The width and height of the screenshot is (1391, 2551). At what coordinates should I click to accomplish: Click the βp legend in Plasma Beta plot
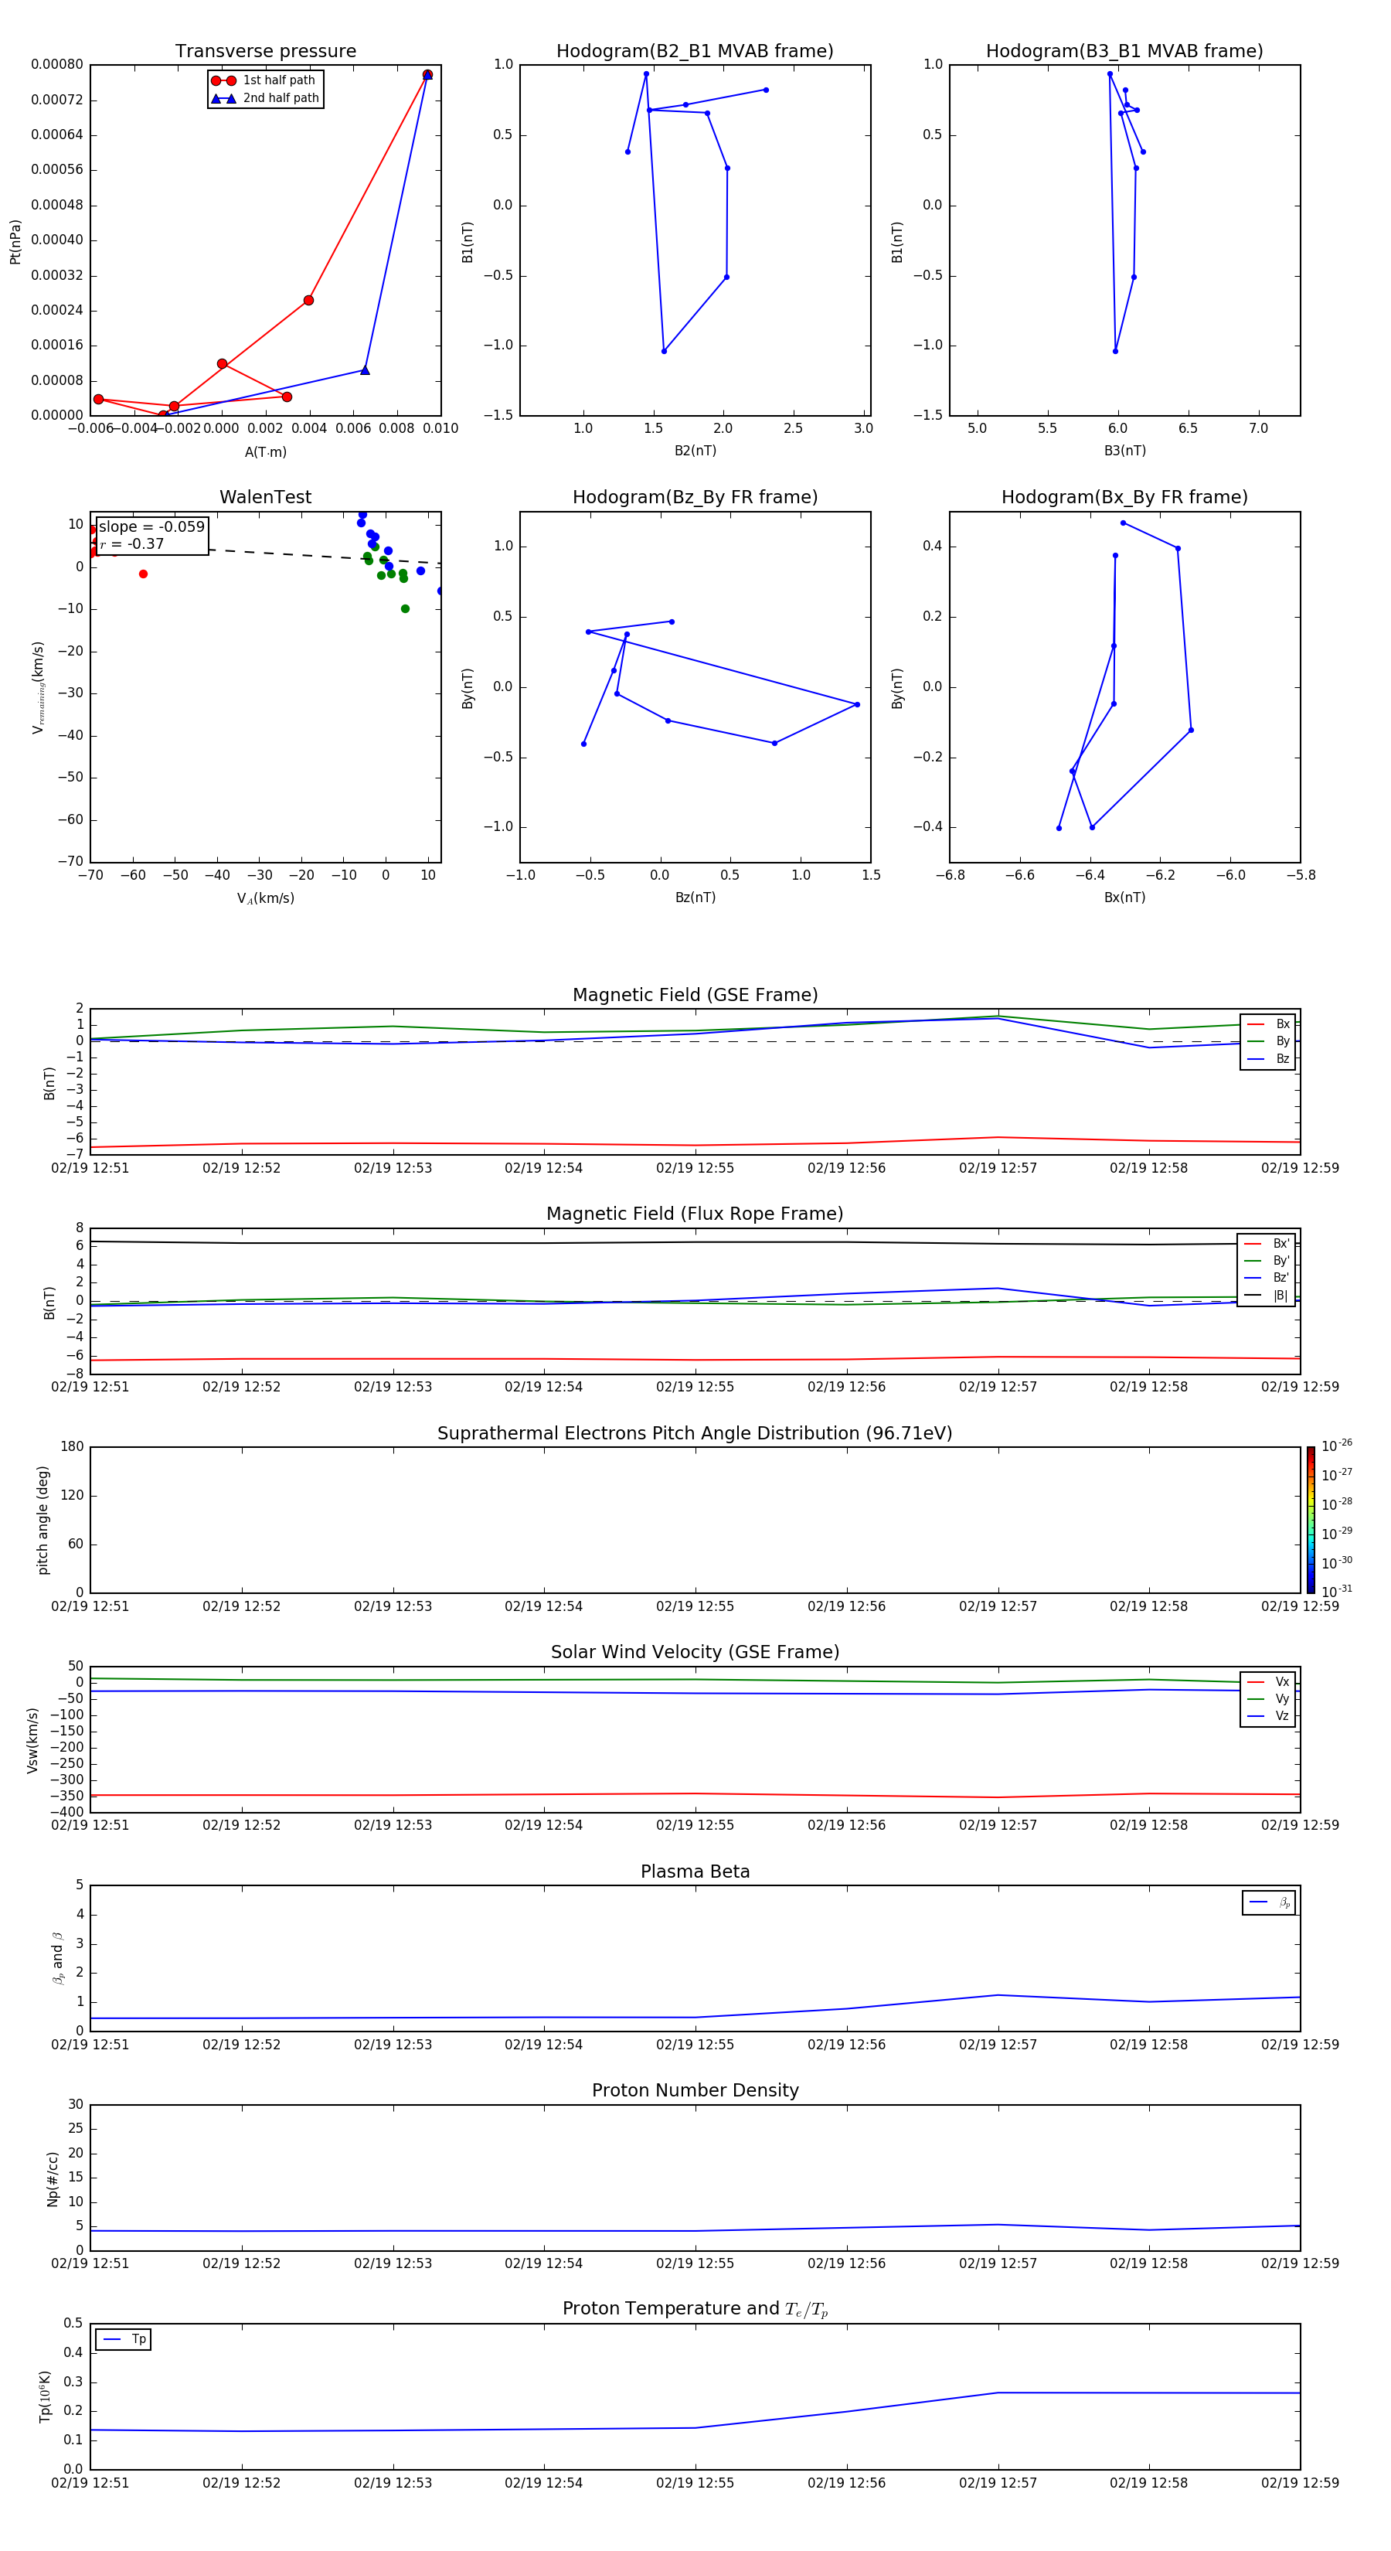(1269, 1902)
